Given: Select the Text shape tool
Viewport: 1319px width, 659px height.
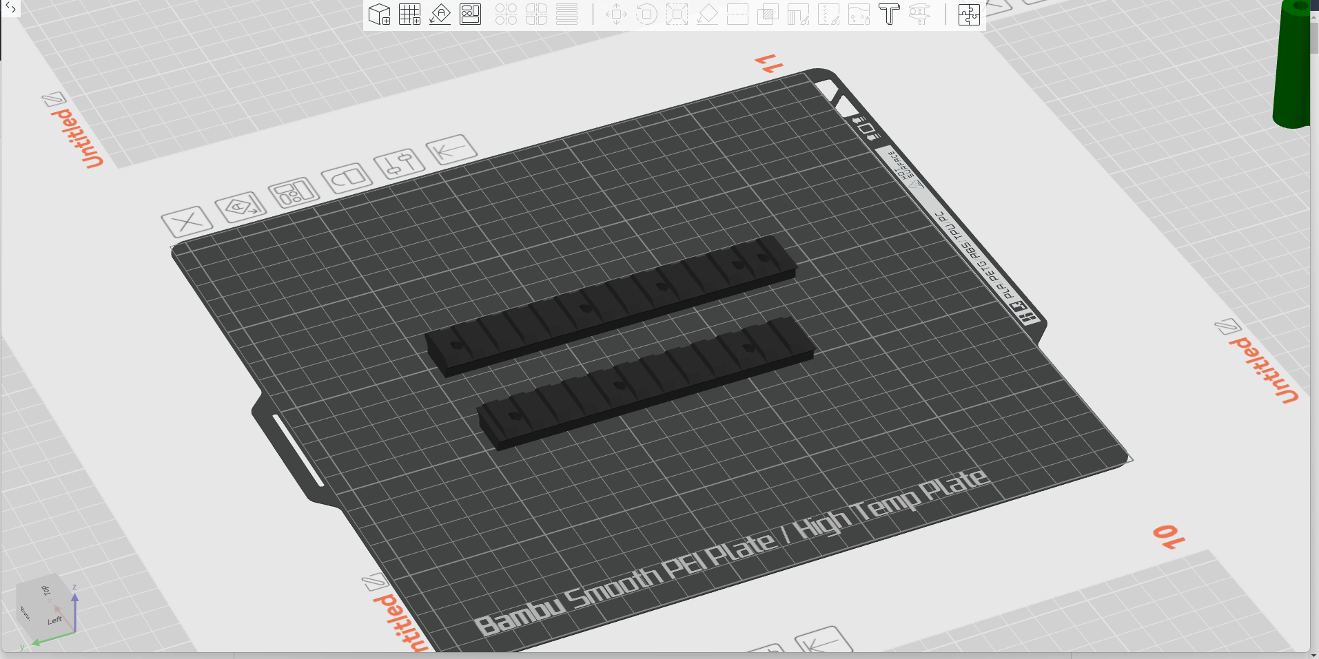Looking at the screenshot, I should click(x=889, y=14).
